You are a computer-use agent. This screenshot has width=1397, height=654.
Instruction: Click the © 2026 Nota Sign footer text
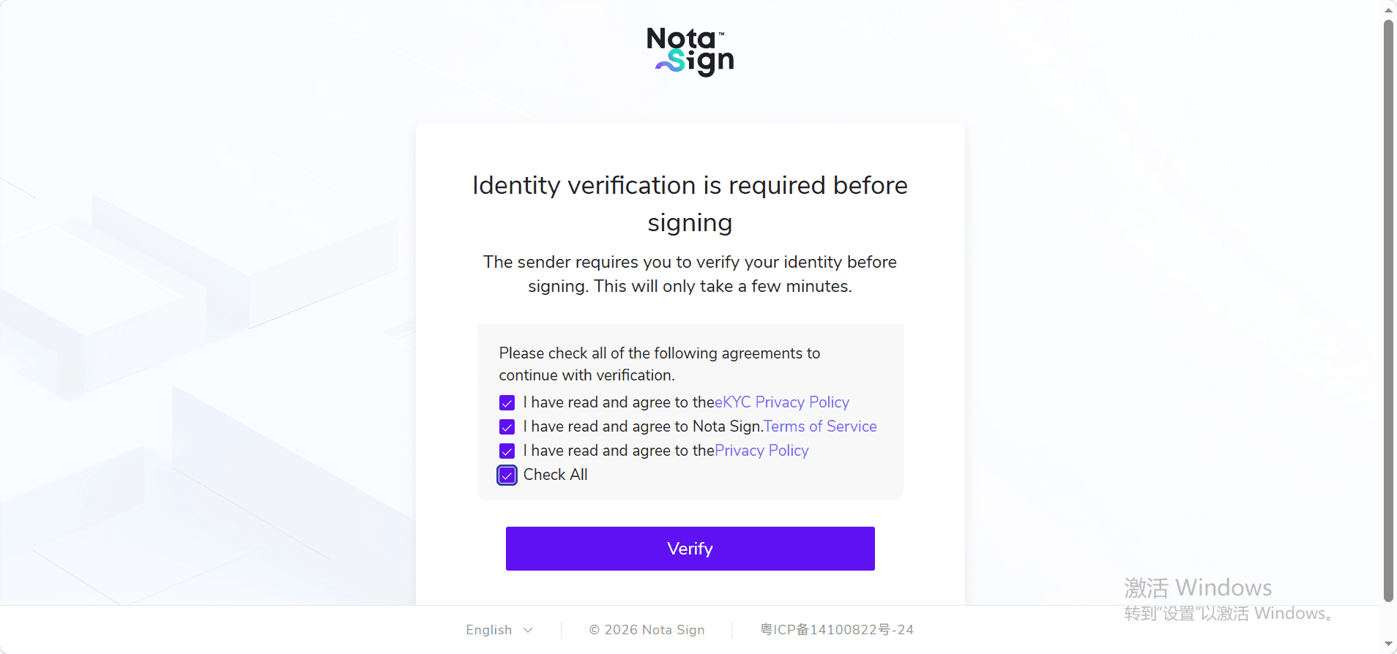[647, 630]
